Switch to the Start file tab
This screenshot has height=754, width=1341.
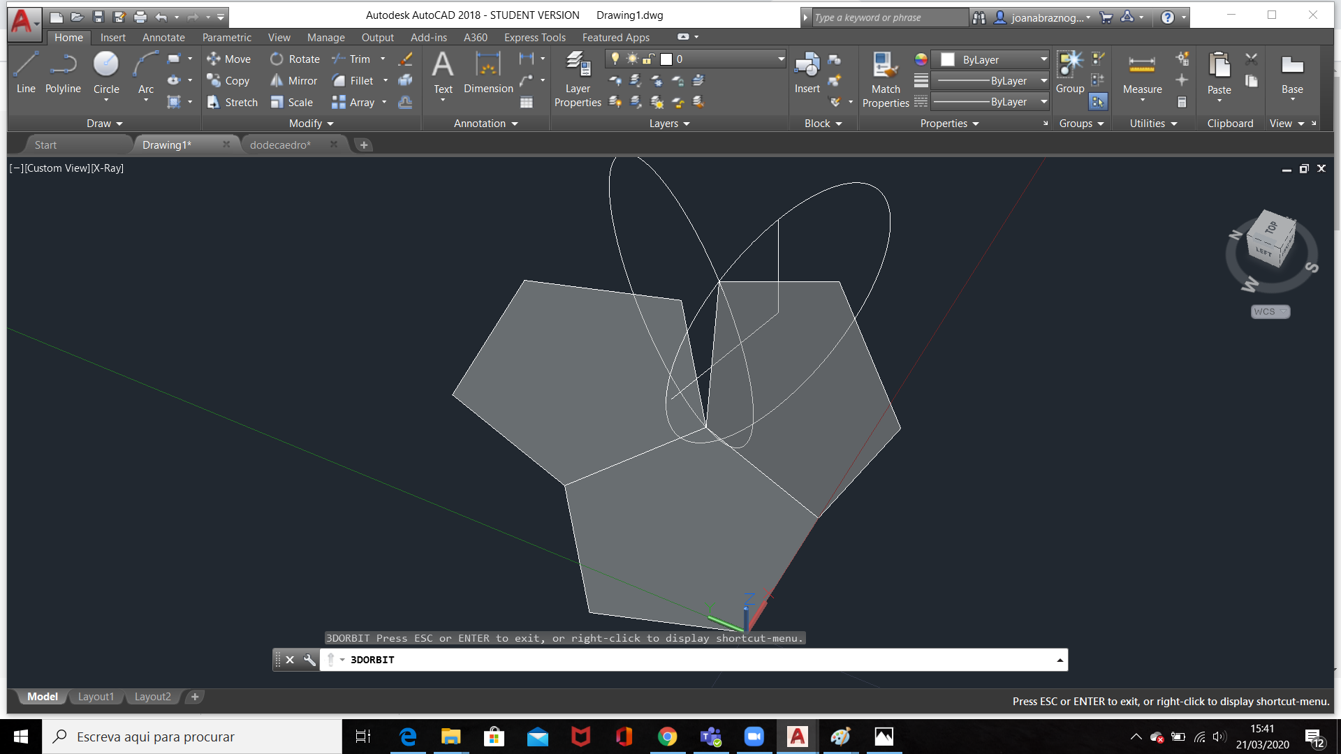tap(45, 145)
